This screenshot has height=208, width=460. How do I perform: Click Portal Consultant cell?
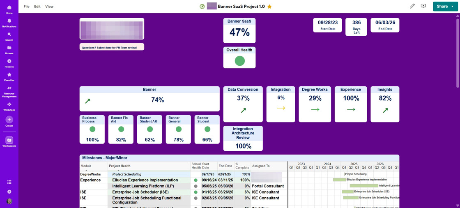tap(269, 186)
